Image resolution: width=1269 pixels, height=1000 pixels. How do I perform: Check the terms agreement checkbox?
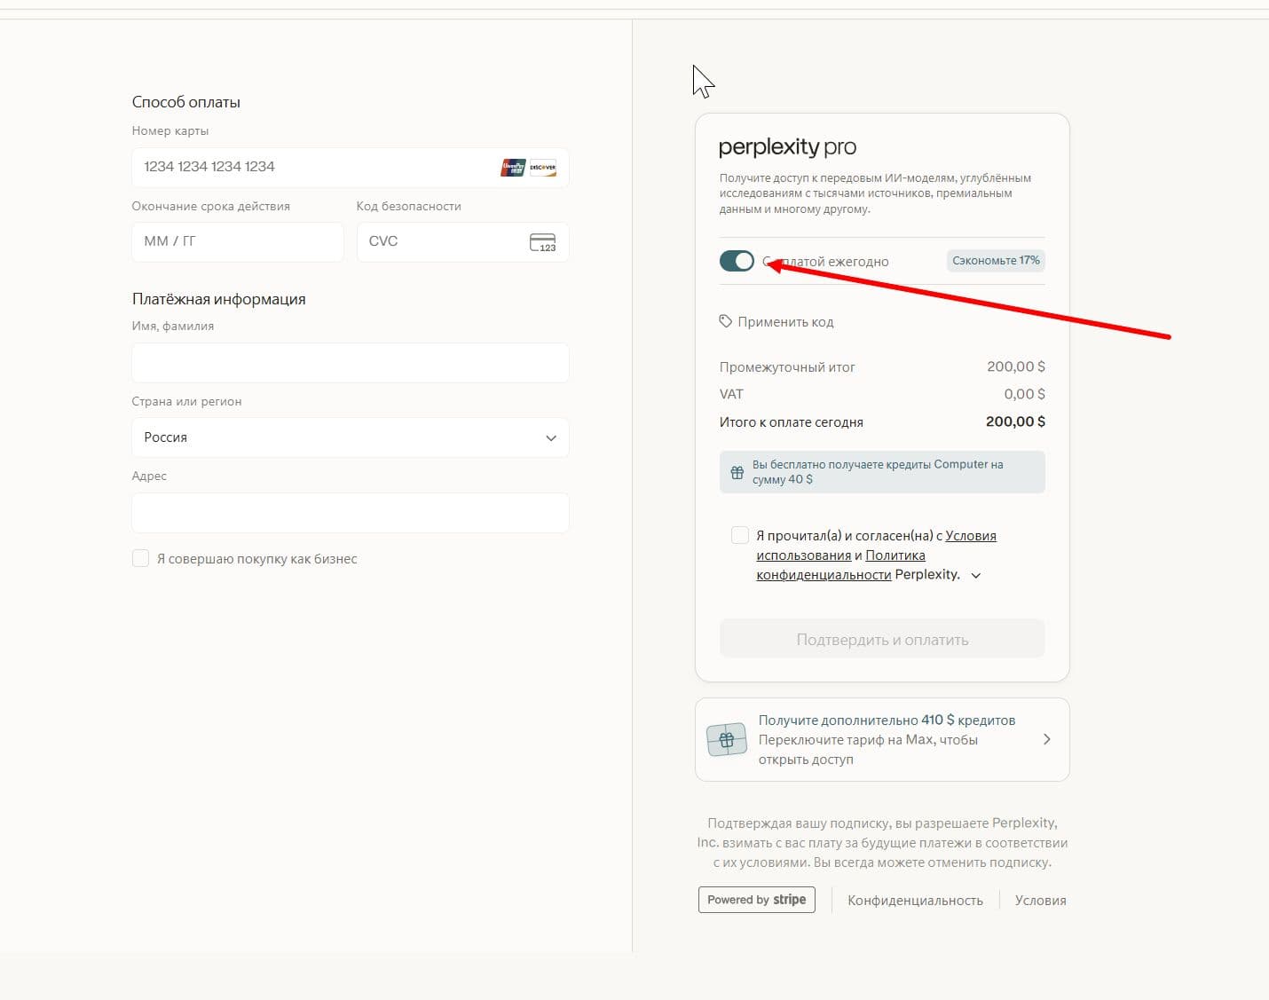tap(739, 535)
